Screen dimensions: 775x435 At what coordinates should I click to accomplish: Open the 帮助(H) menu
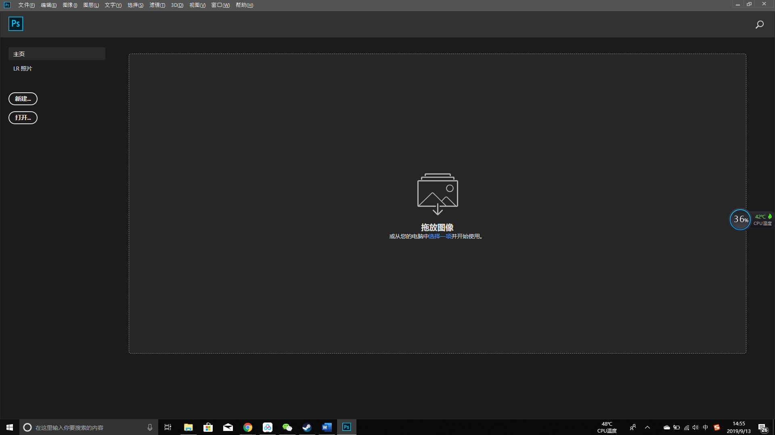[x=244, y=5]
